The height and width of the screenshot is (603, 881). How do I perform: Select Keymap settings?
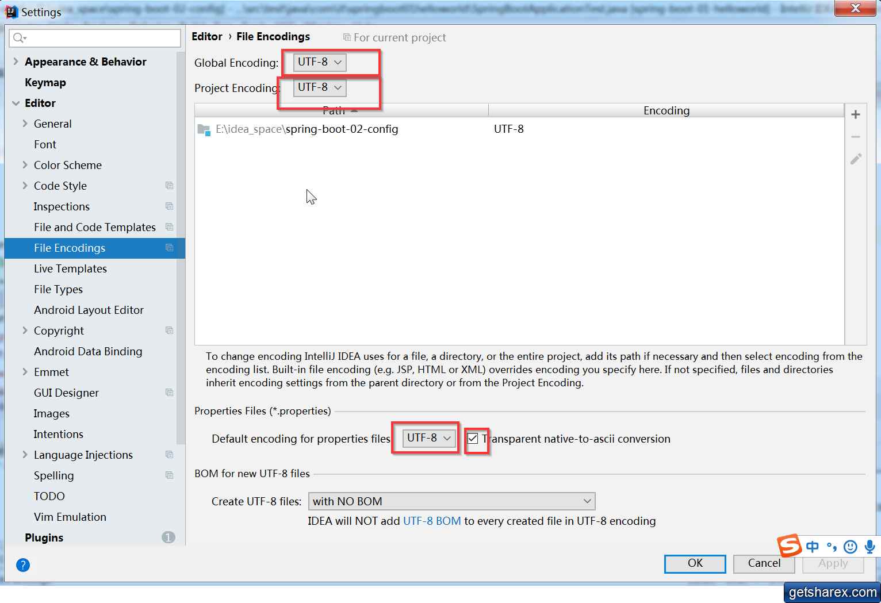pyautogui.click(x=45, y=82)
